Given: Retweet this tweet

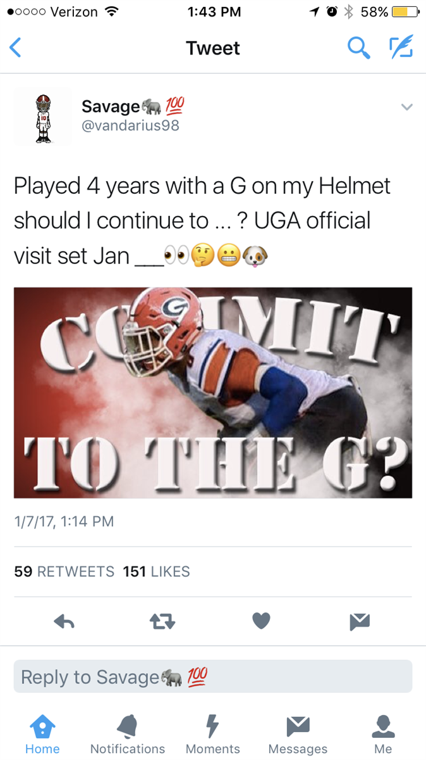Looking at the screenshot, I should [162, 622].
